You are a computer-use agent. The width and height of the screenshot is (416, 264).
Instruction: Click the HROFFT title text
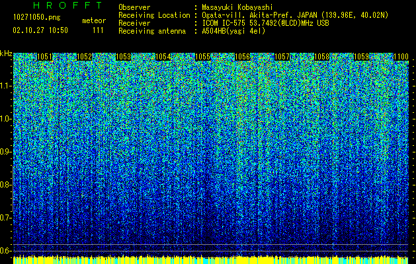point(68,5)
